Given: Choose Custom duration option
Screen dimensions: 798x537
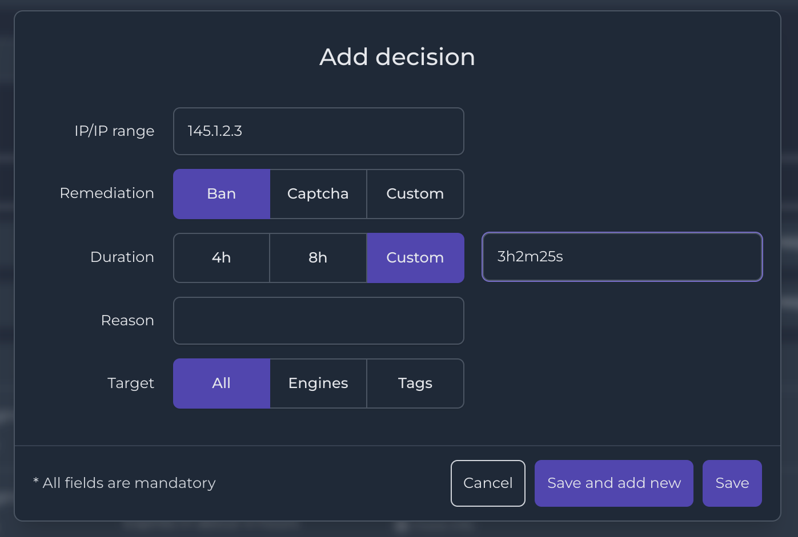Looking at the screenshot, I should pos(415,258).
